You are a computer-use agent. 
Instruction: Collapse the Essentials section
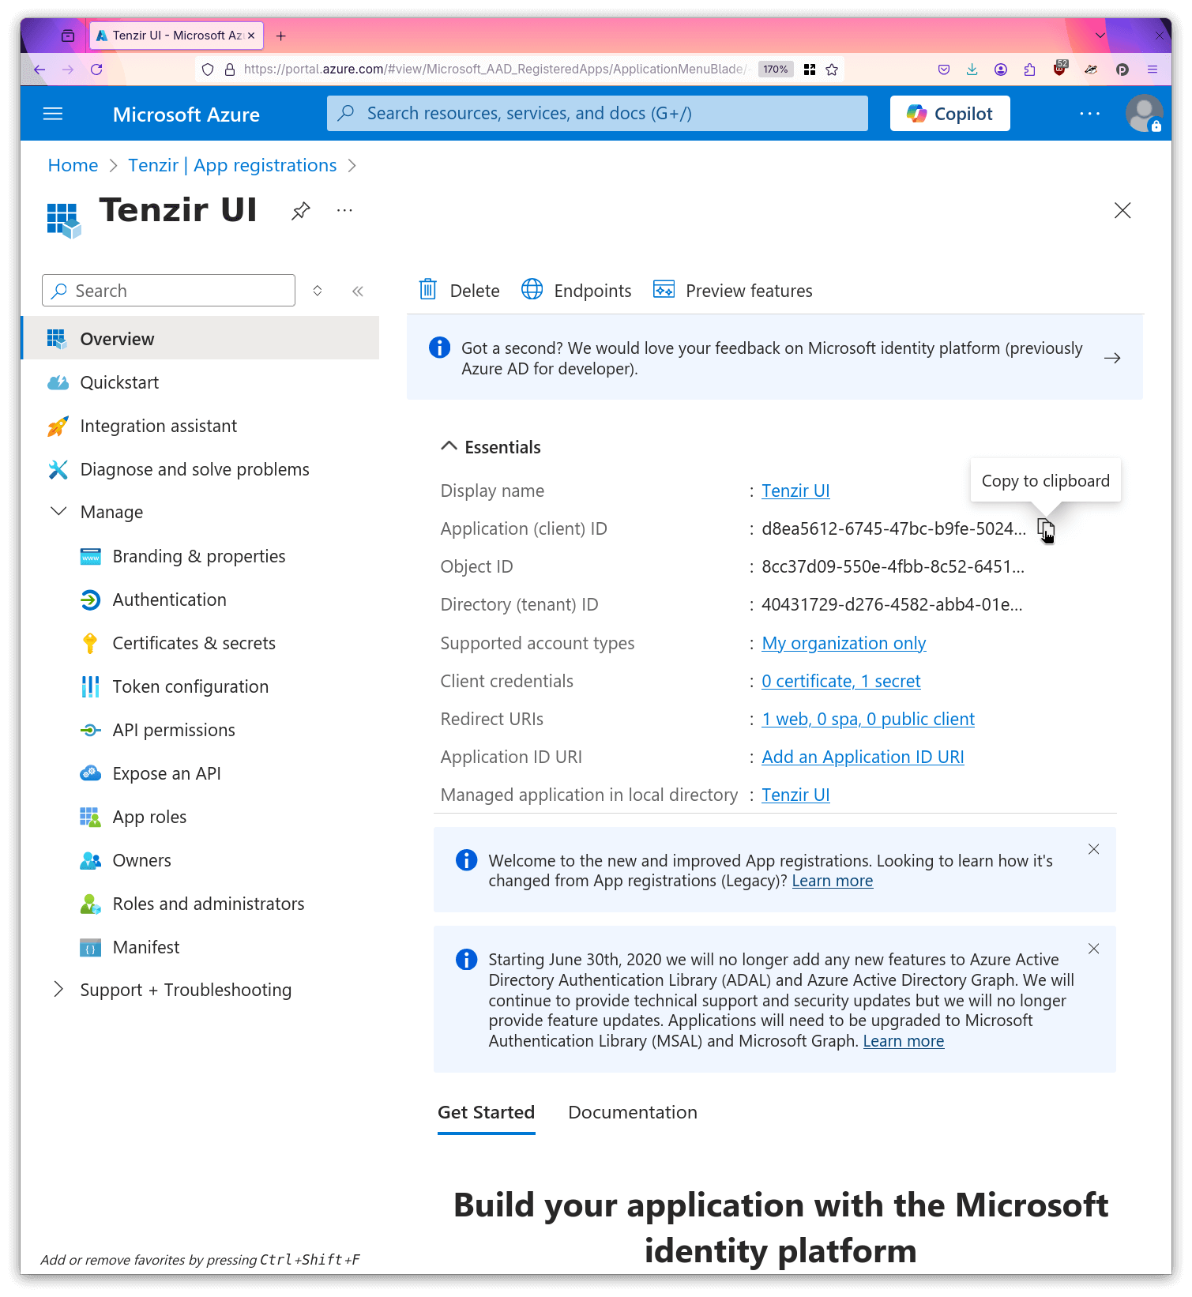click(x=449, y=446)
